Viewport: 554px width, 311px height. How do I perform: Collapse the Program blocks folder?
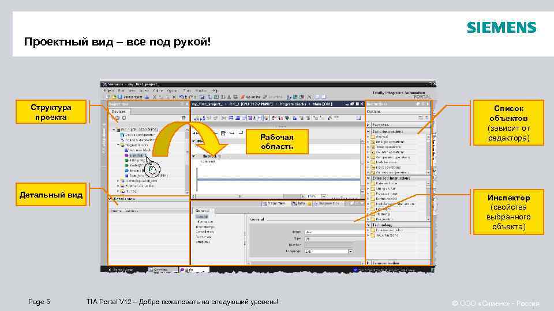tap(118, 145)
